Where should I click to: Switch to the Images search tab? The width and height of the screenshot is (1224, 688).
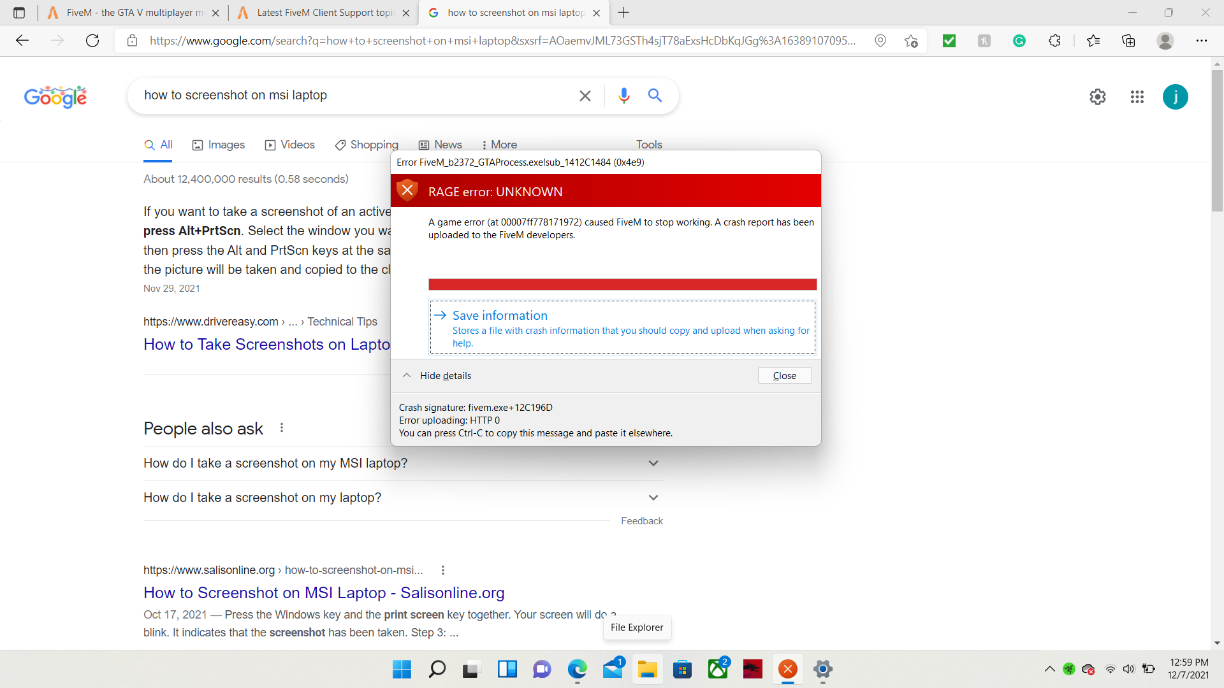click(x=218, y=145)
